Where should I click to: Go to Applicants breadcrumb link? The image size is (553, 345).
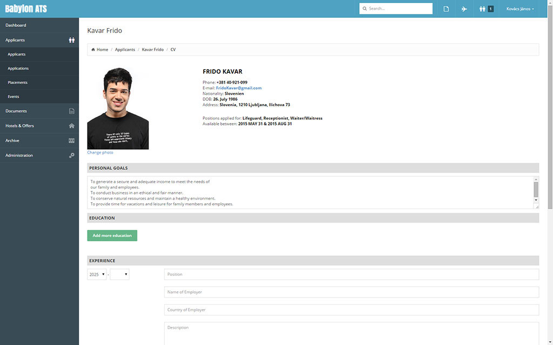[125, 50]
